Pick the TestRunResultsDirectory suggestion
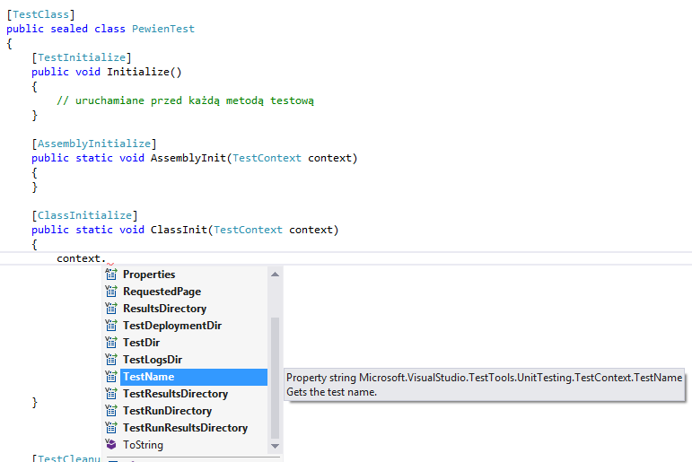 coord(185,428)
